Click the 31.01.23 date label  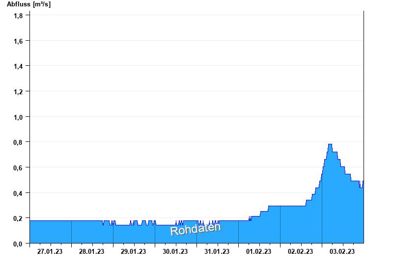coord(217,251)
